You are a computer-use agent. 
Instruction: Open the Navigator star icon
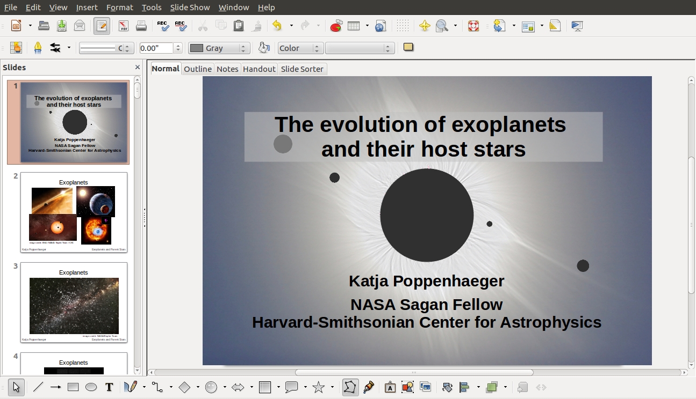click(425, 26)
